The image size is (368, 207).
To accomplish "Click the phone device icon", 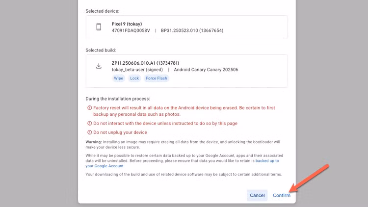I will (x=99, y=27).
